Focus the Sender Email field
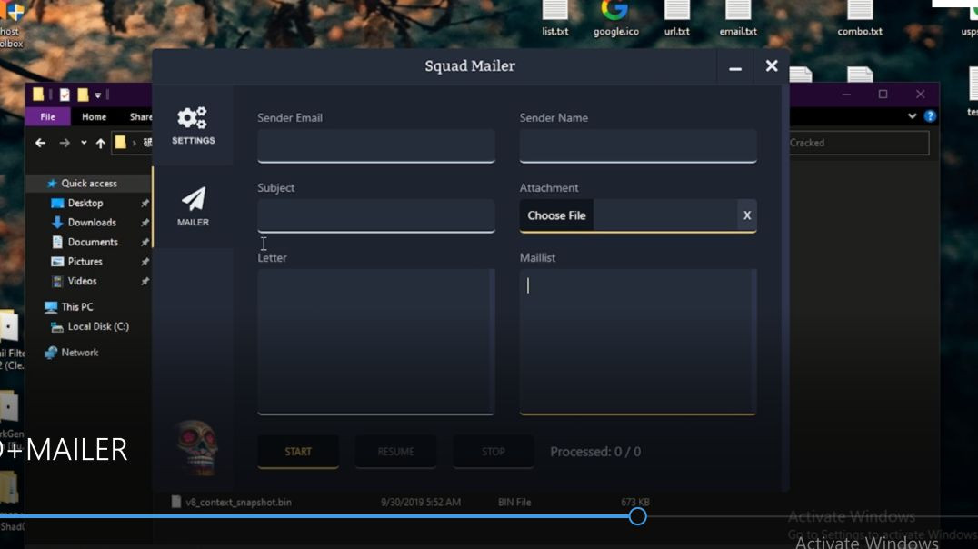The image size is (978, 549). click(376, 145)
